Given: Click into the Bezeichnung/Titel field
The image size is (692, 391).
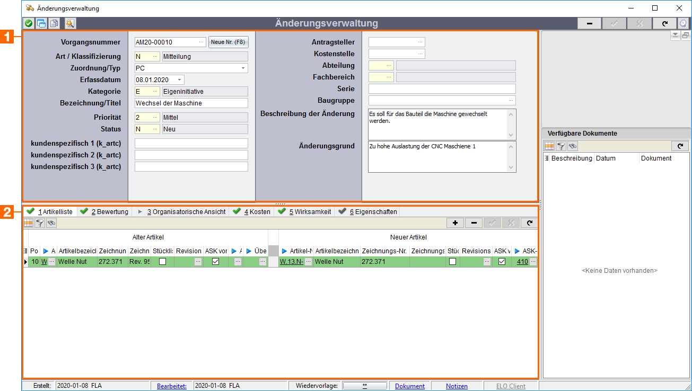Looking at the screenshot, I should (191, 103).
